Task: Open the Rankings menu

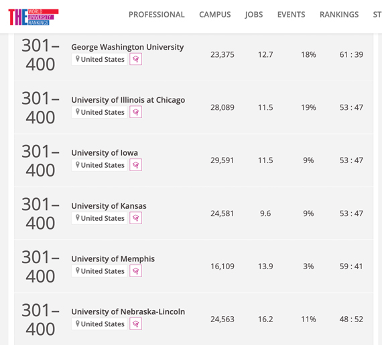Action: (x=339, y=15)
